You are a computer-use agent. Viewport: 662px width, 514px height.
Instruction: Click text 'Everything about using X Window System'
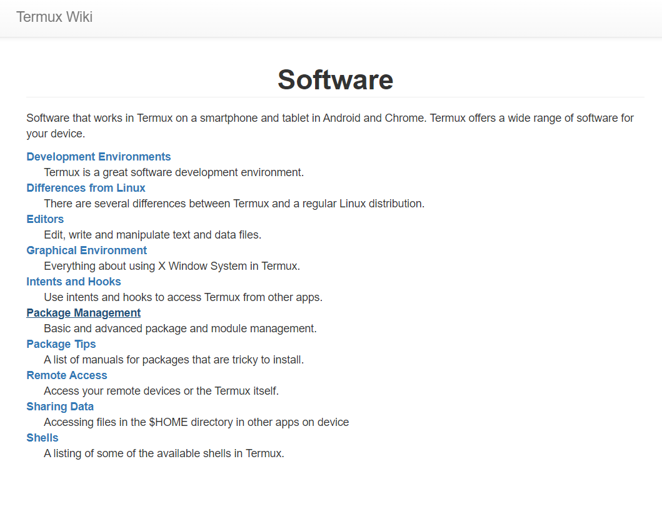tap(145, 266)
